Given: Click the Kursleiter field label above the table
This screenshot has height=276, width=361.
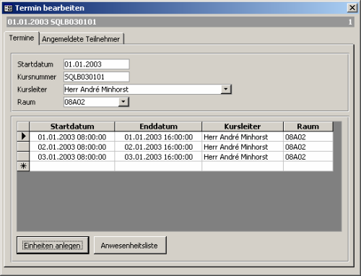Looking at the screenshot, I should point(32,90).
